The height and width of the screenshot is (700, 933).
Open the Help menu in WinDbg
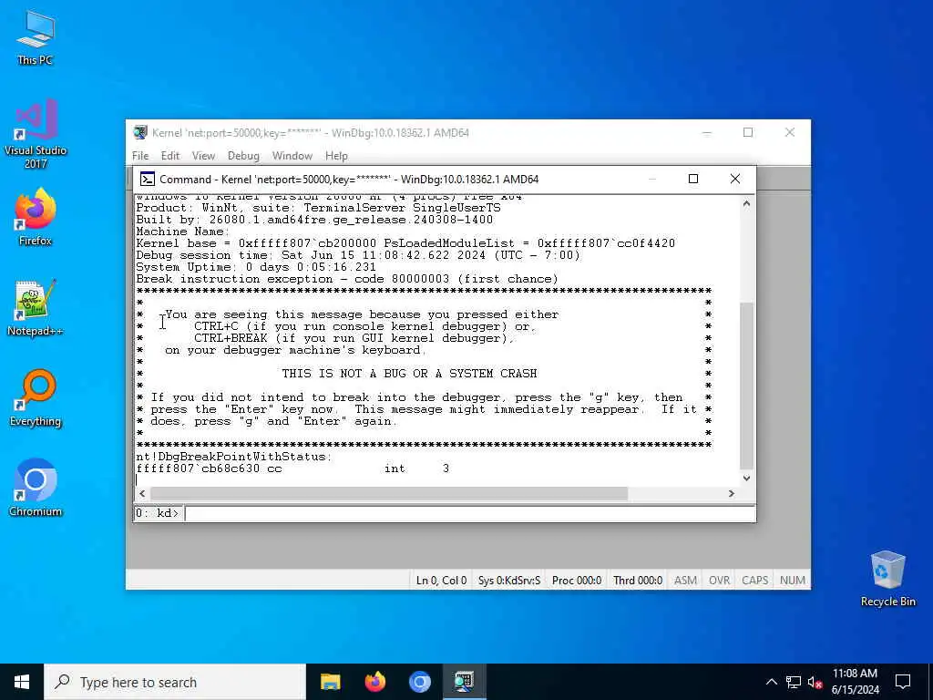pyautogui.click(x=336, y=156)
